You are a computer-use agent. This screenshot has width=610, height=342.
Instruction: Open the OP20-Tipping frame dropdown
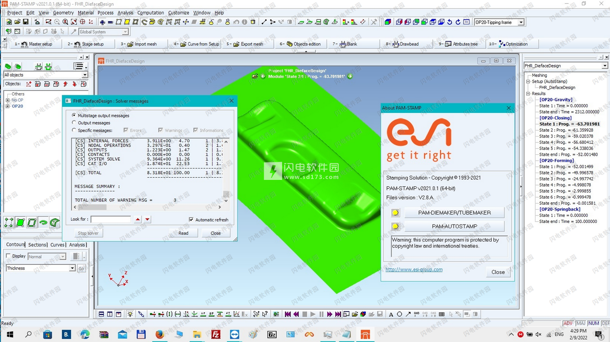pyautogui.click(x=521, y=22)
